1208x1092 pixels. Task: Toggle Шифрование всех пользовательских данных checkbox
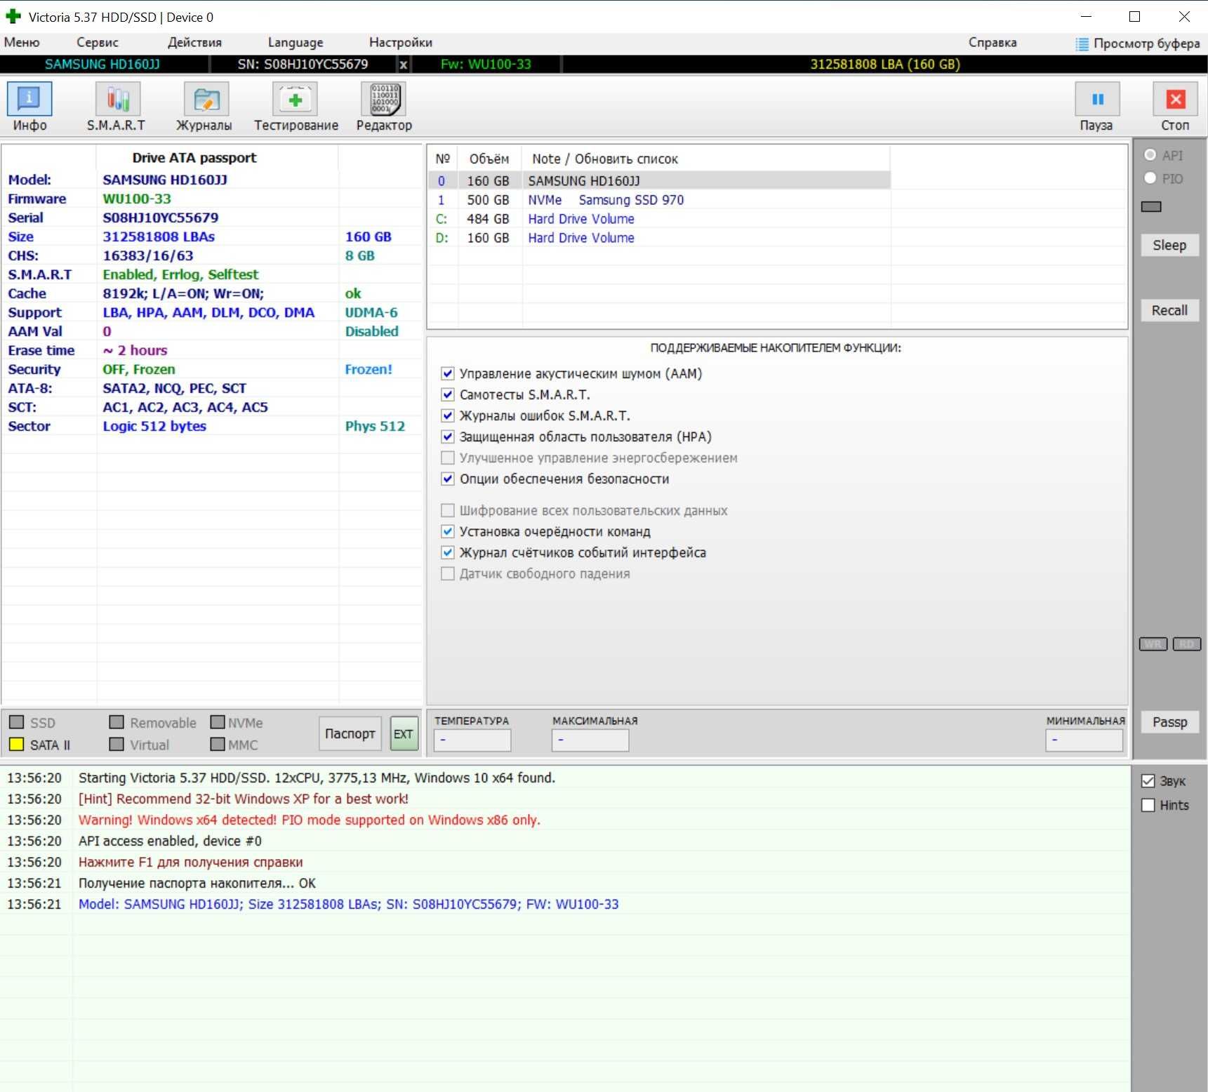click(447, 510)
